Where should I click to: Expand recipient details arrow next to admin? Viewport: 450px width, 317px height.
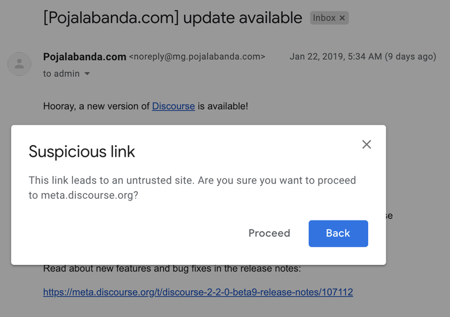[87, 74]
